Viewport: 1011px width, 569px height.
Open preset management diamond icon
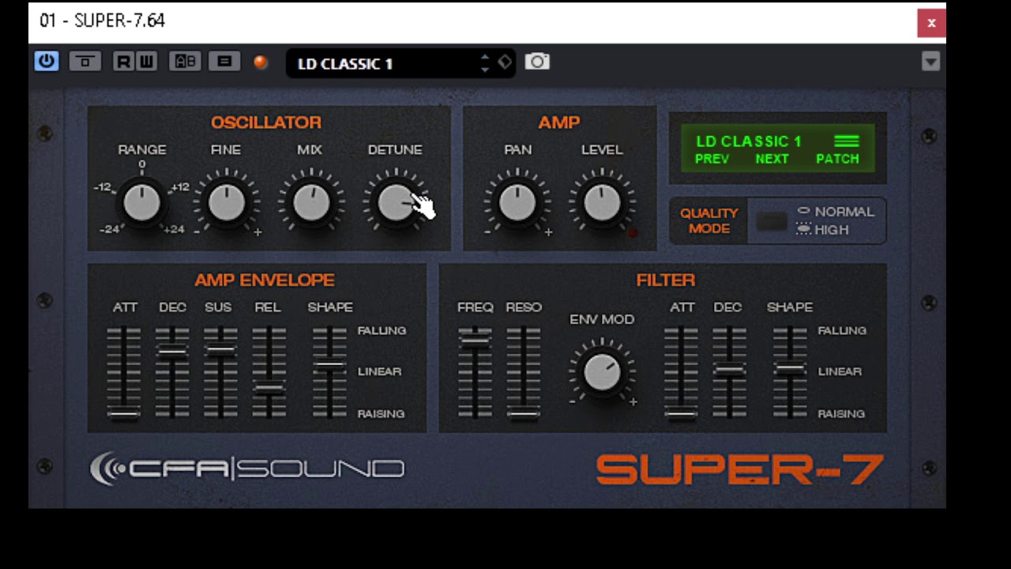(504, 62)
